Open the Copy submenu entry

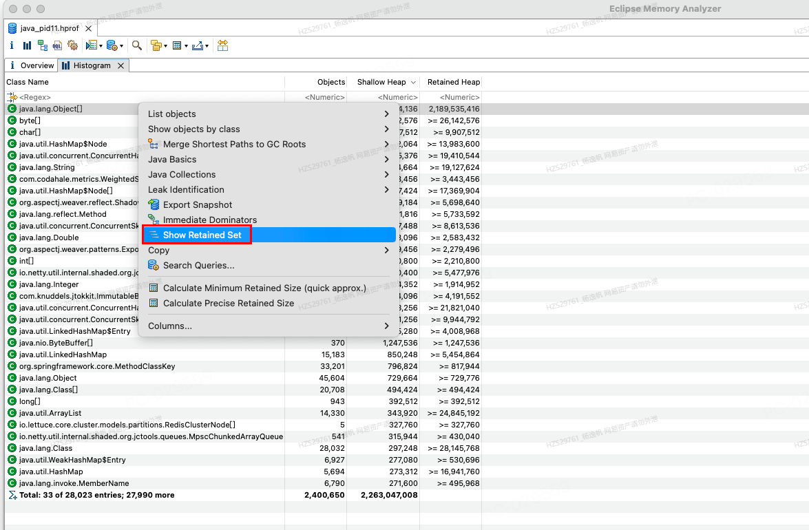[269, 250]
